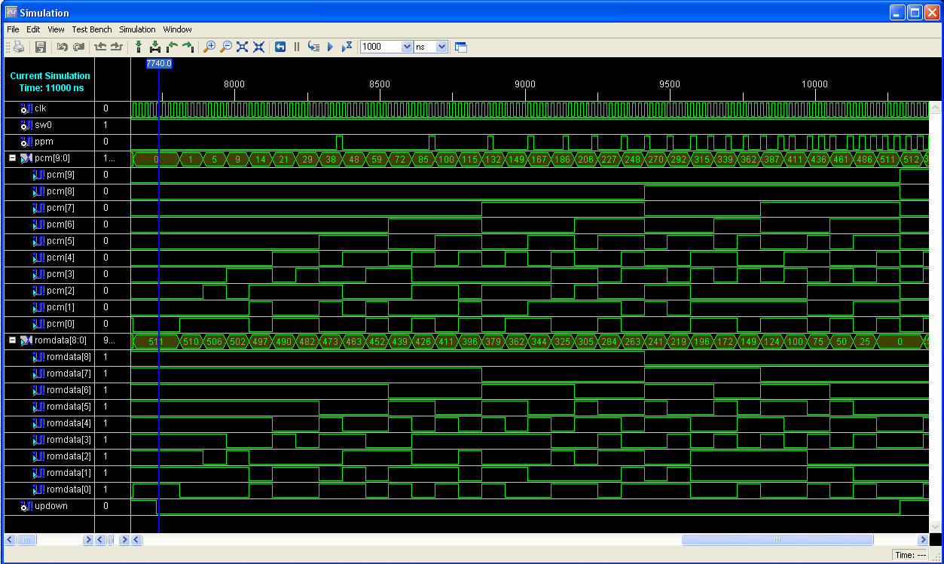Zoom in on the waveform
The image size is (944, 564).
coord(210,47)
